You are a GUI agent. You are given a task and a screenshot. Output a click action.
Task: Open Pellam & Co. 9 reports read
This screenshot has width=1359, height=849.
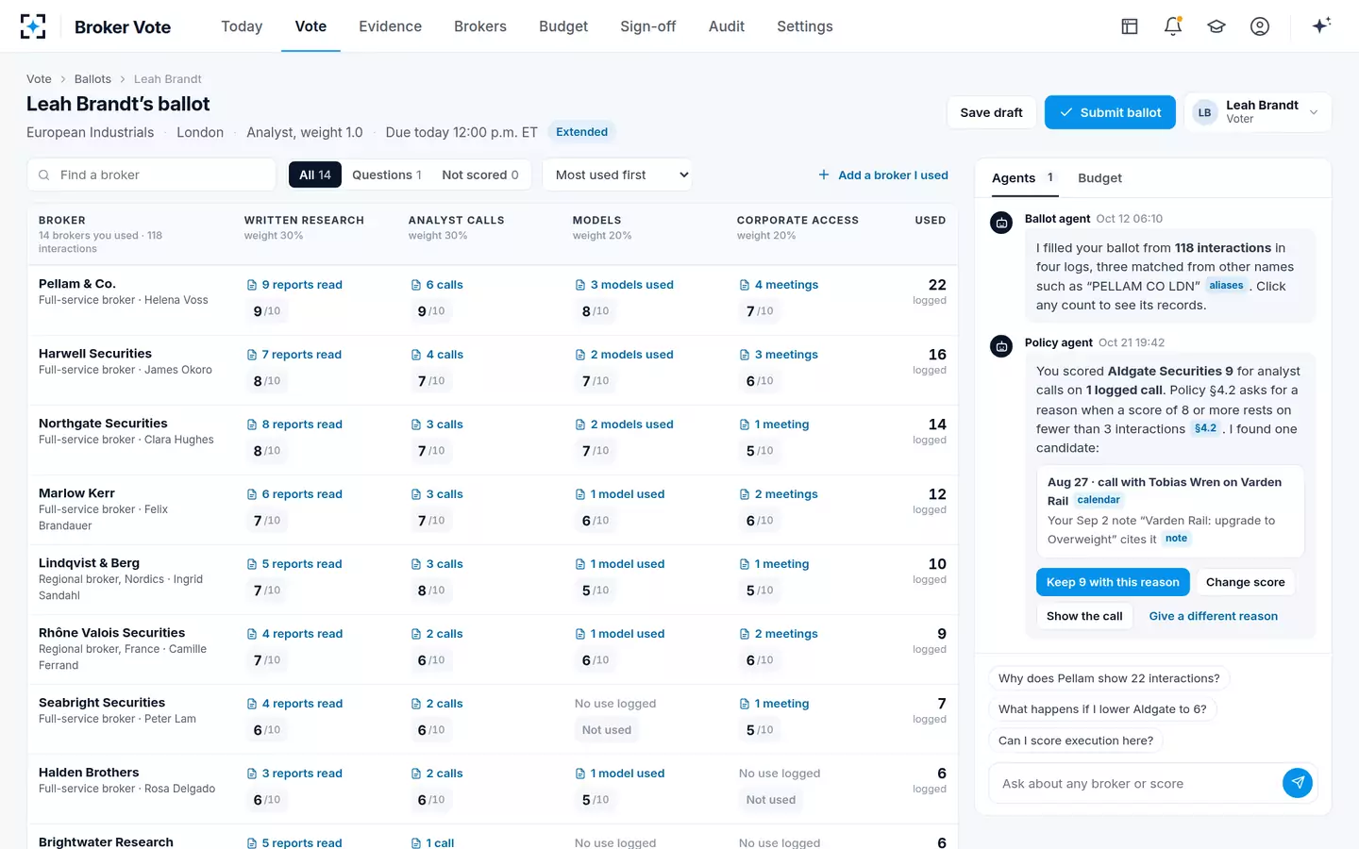(294, 285)
